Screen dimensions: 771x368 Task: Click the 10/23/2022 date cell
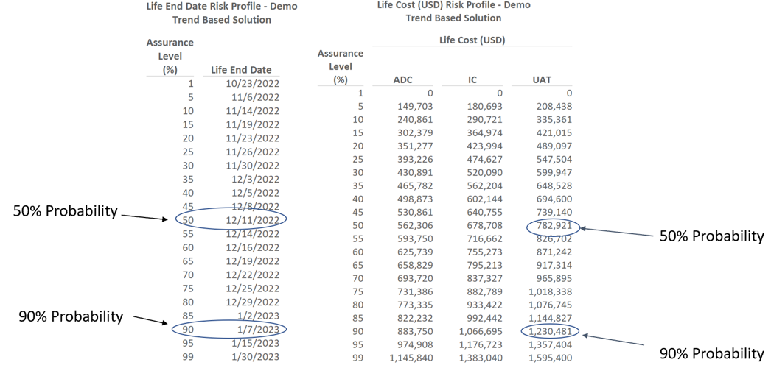coord(251,84)
